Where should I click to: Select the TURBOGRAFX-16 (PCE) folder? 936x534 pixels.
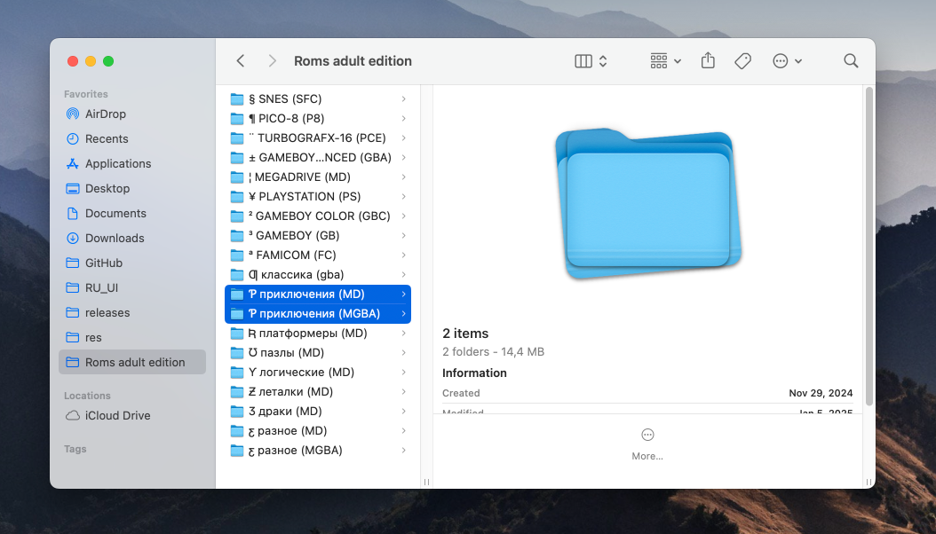[318, 138]
